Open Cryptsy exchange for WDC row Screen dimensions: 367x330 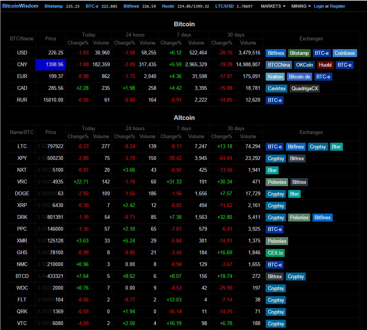(276, 289)
